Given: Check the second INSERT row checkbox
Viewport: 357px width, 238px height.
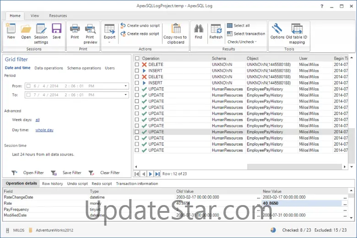Looking at the screenshot, I should (x=137, y=83).
